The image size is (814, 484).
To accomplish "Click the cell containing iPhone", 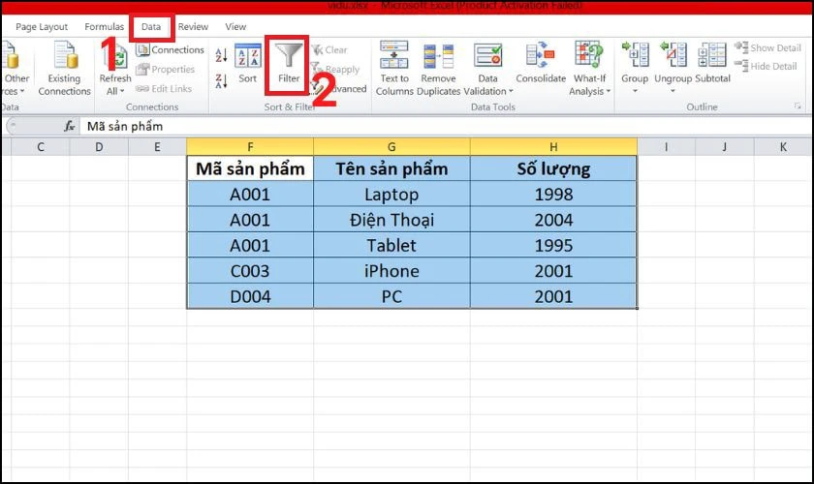I will click(x=391, y=271).
